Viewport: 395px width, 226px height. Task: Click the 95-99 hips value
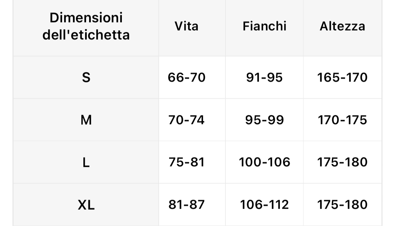264,120
